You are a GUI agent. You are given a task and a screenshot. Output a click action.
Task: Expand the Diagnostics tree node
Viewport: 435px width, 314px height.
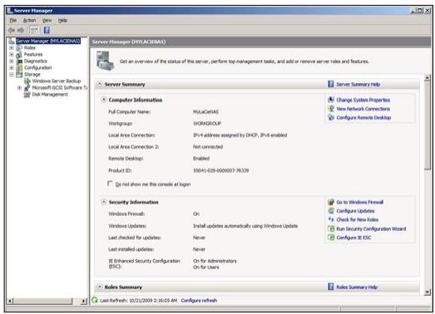(x=12, y=61)
